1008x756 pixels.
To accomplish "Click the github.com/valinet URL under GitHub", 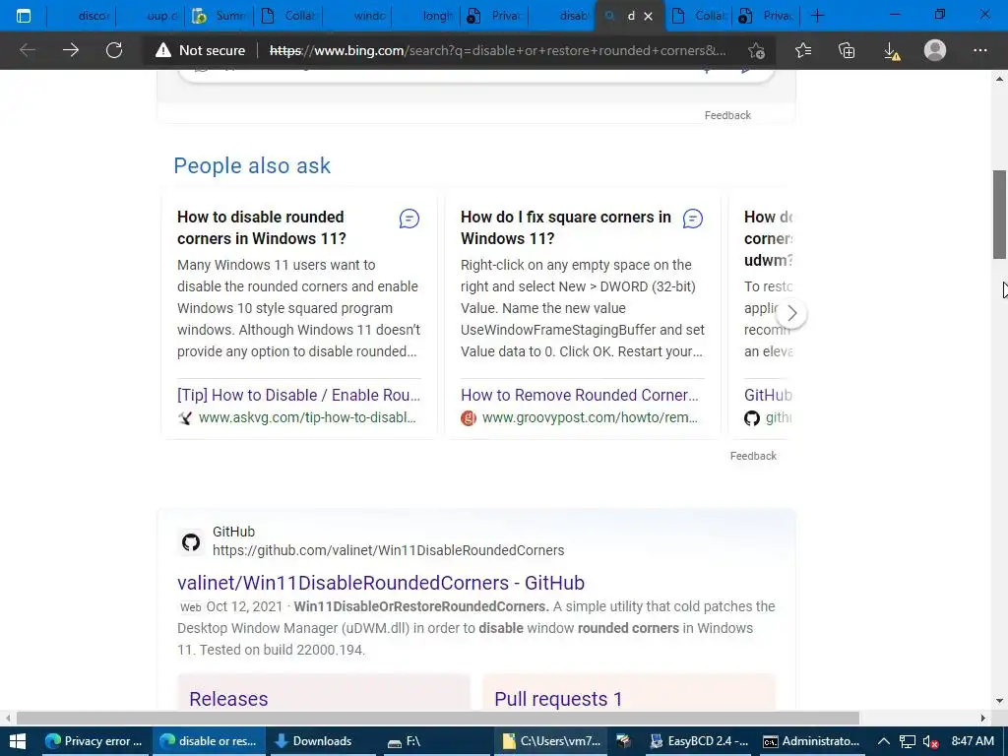I will click(388, 550).
